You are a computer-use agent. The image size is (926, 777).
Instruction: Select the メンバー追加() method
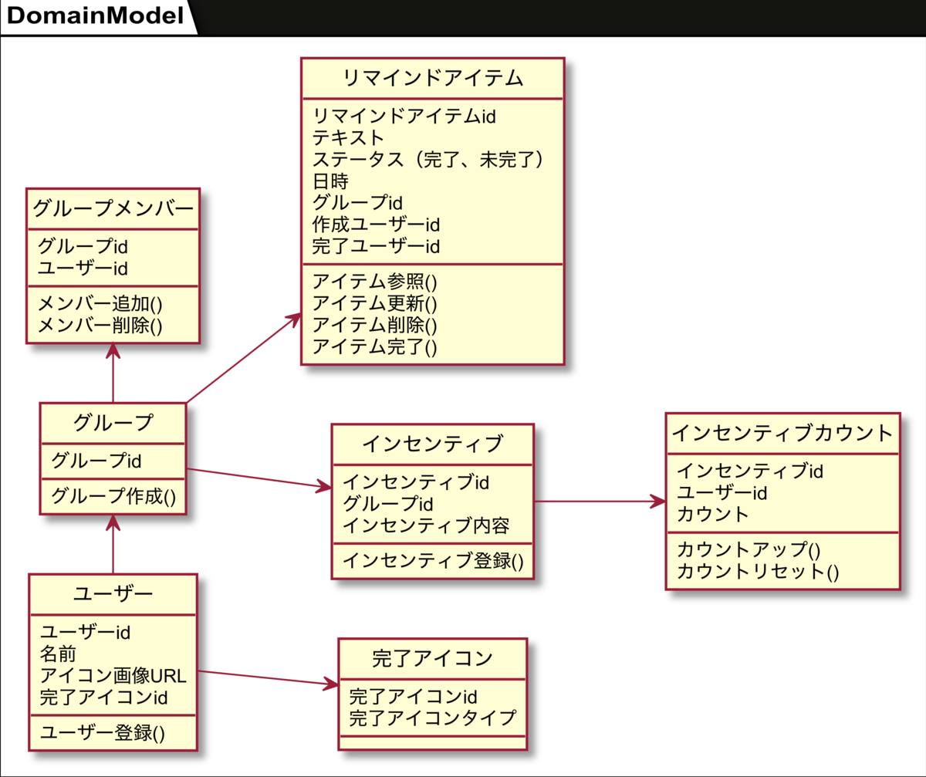(x=100, y=303)
